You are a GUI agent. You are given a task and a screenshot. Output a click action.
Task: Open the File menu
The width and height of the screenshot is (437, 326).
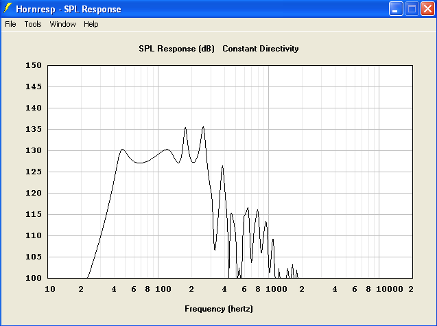point(10,24)
